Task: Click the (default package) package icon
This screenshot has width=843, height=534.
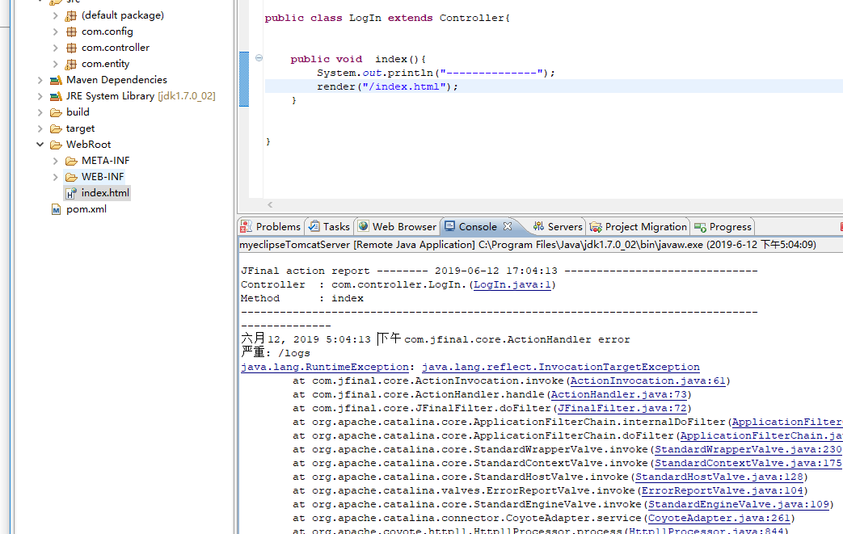Action: 71,15
